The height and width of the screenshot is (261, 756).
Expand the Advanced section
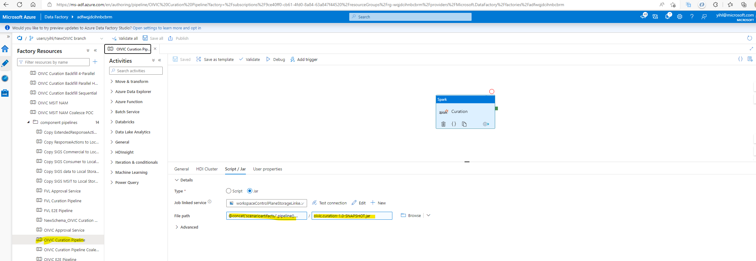point(187,227)
